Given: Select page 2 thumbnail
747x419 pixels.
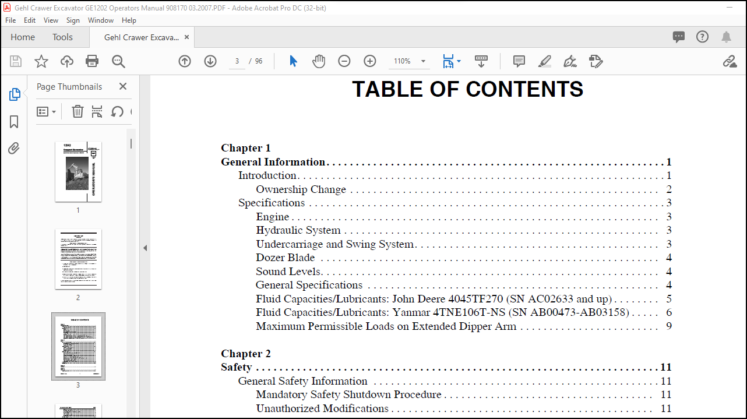Looking at the screenshot, I should 78,259.
